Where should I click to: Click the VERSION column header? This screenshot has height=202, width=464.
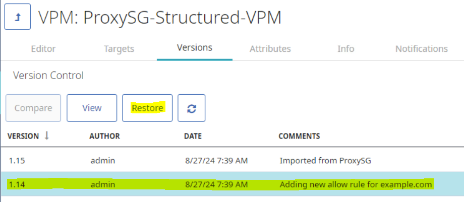(23, 136)
